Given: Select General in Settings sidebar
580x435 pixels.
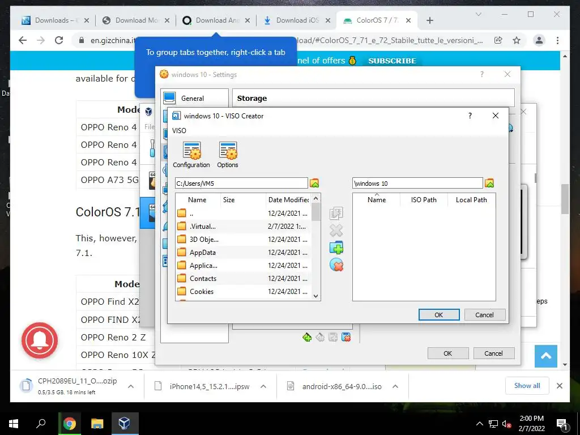Looking at the screenshot, I should [x=195, y=98].
